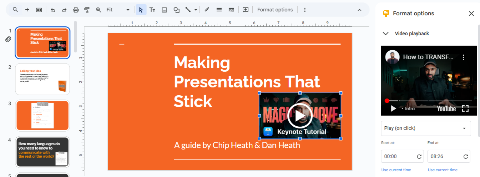Select the paint format roller icon
This screenshot has height=177, width=480.
pos(87,10)
